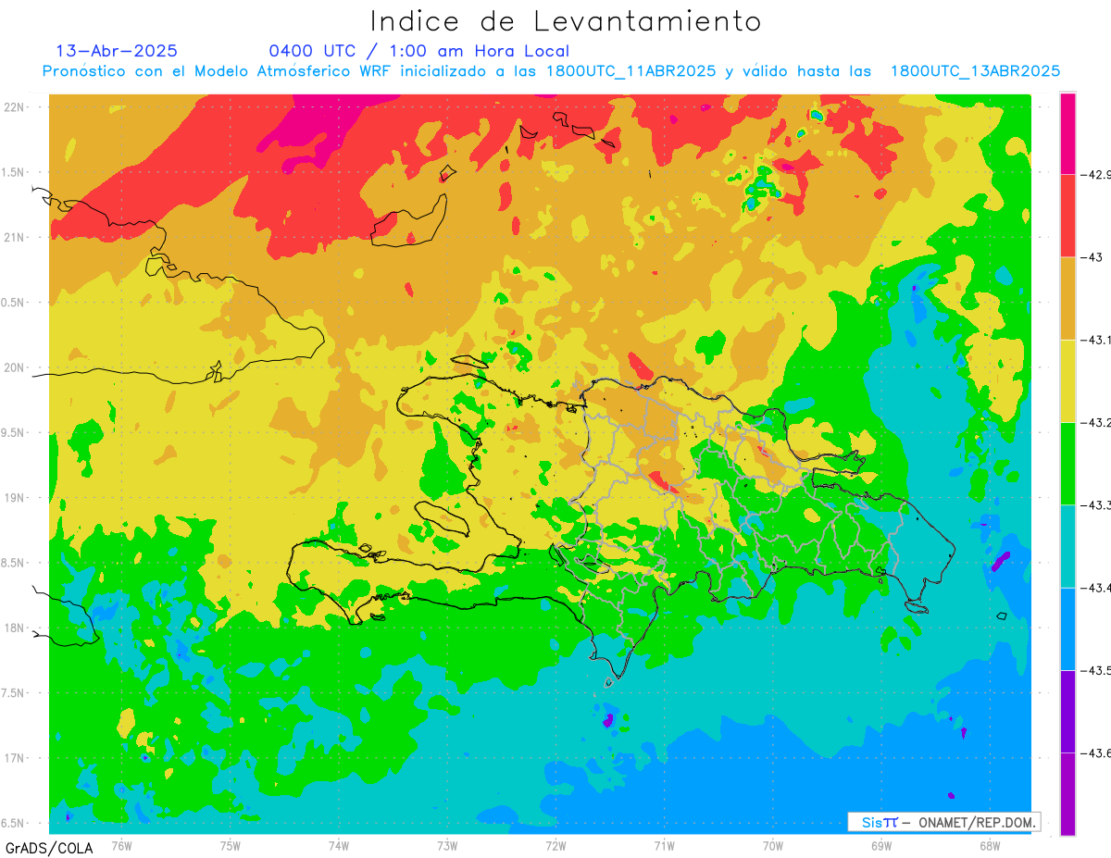Viewport: 1111px width, 858px height.
Task: Click "0400 UTC / 1:00 am Hora Local"
Action: pos(418,51)
